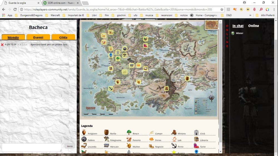Open Mister's profile from the chat list
The height and width of the screenshot is (156, 278).
click(x=240, y=33)
